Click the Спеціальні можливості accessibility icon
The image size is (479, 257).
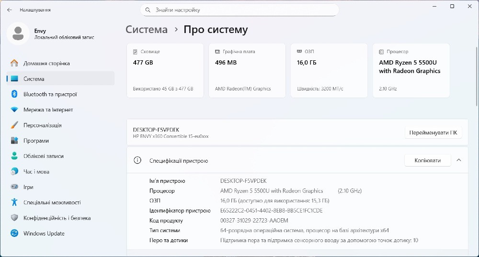pos(14,202)
